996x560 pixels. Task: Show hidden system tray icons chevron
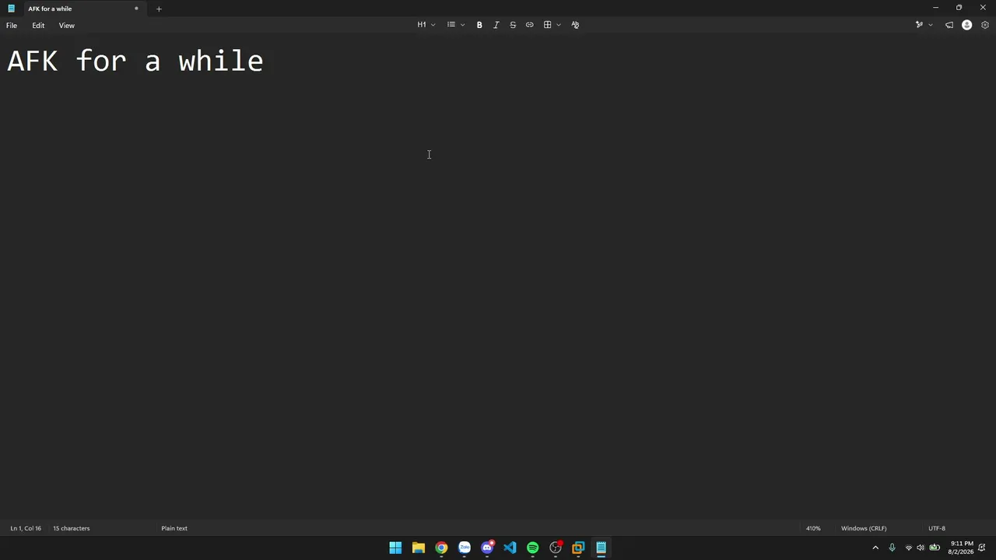click(x=875, y=548)
